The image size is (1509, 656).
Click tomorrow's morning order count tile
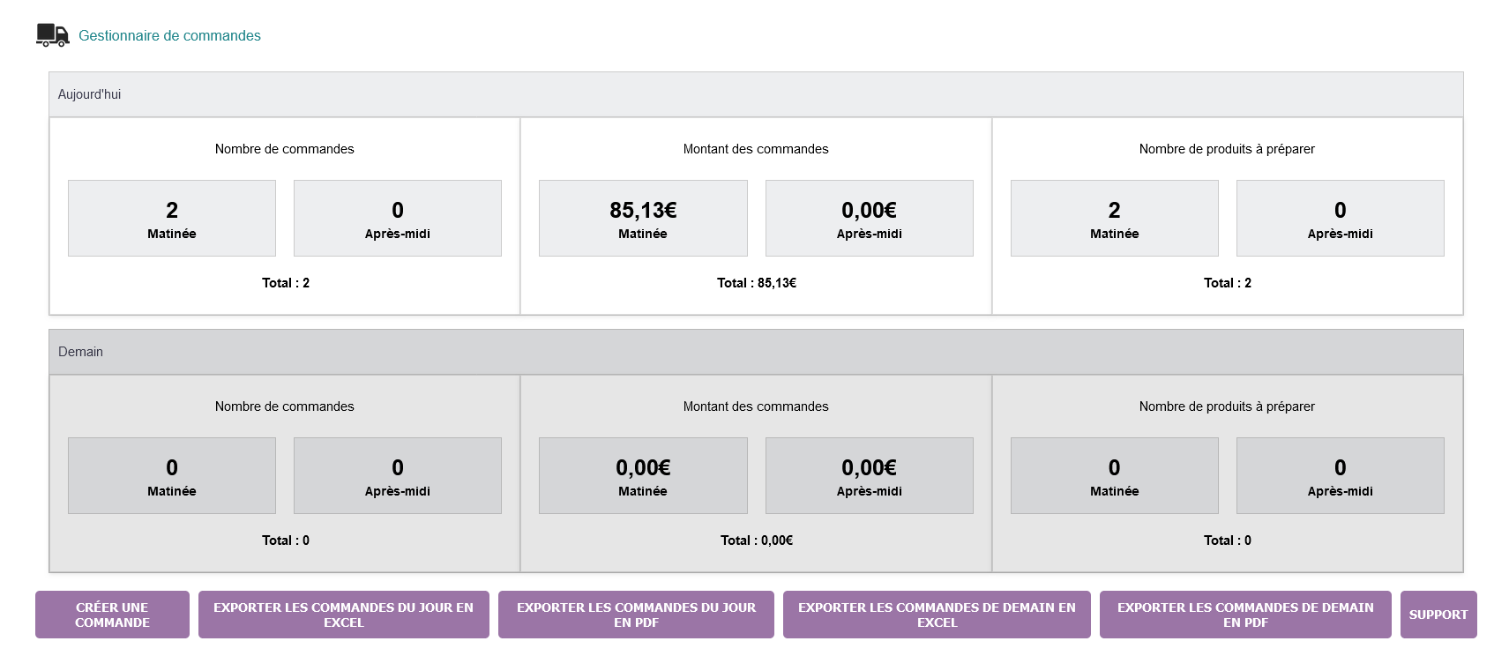click(x=172, y=476)
